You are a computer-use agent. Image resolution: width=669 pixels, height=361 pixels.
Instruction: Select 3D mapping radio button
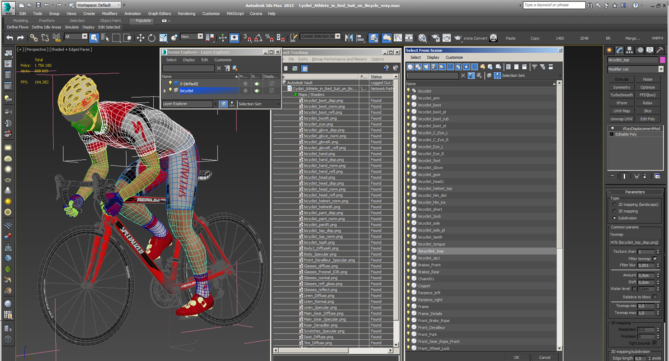(614, 211)
